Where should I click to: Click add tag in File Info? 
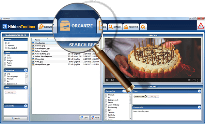(153, 96)
